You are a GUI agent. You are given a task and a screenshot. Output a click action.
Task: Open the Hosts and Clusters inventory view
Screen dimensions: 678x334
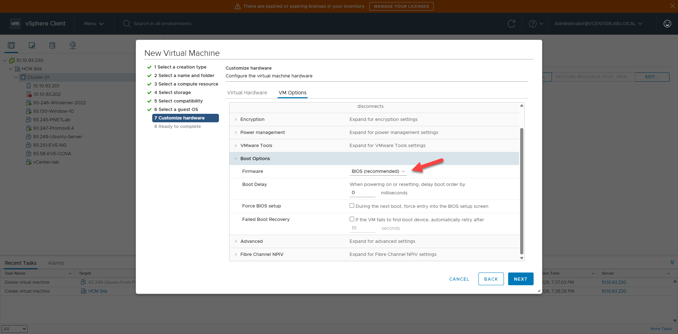click(x=11, y=45)
